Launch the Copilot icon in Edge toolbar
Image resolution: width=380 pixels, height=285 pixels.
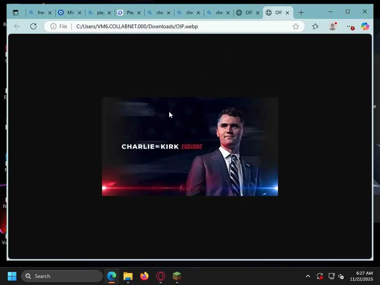click(365, 26)
